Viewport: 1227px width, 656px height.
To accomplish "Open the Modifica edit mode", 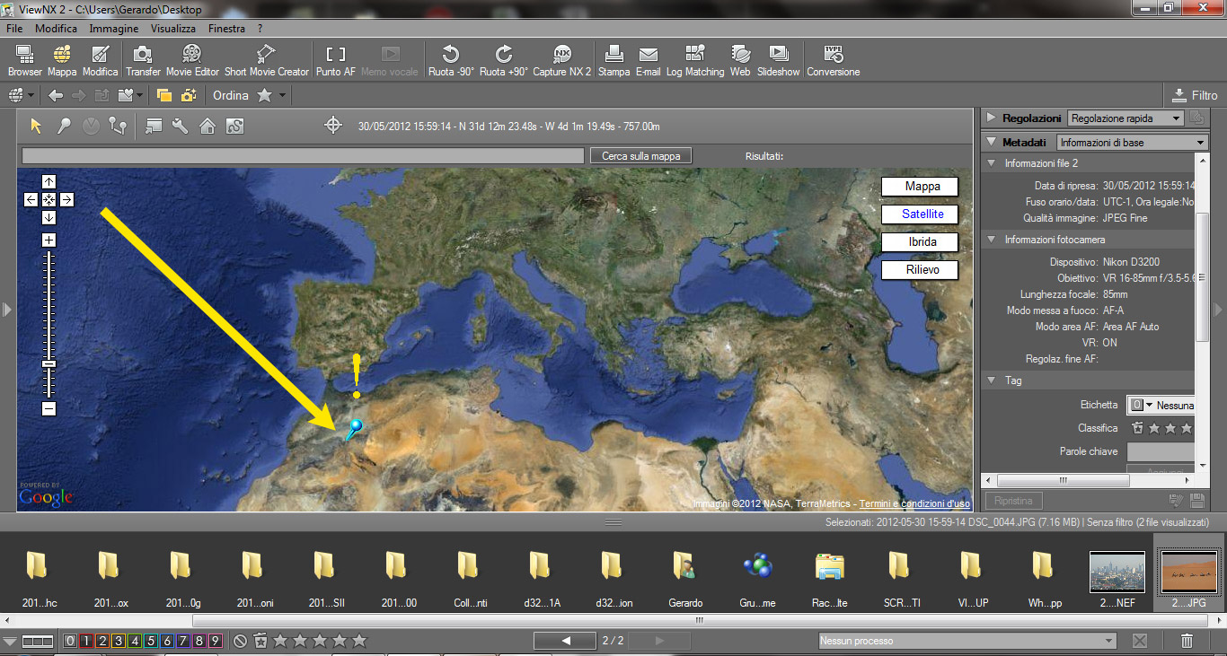I will pos(101,60).
